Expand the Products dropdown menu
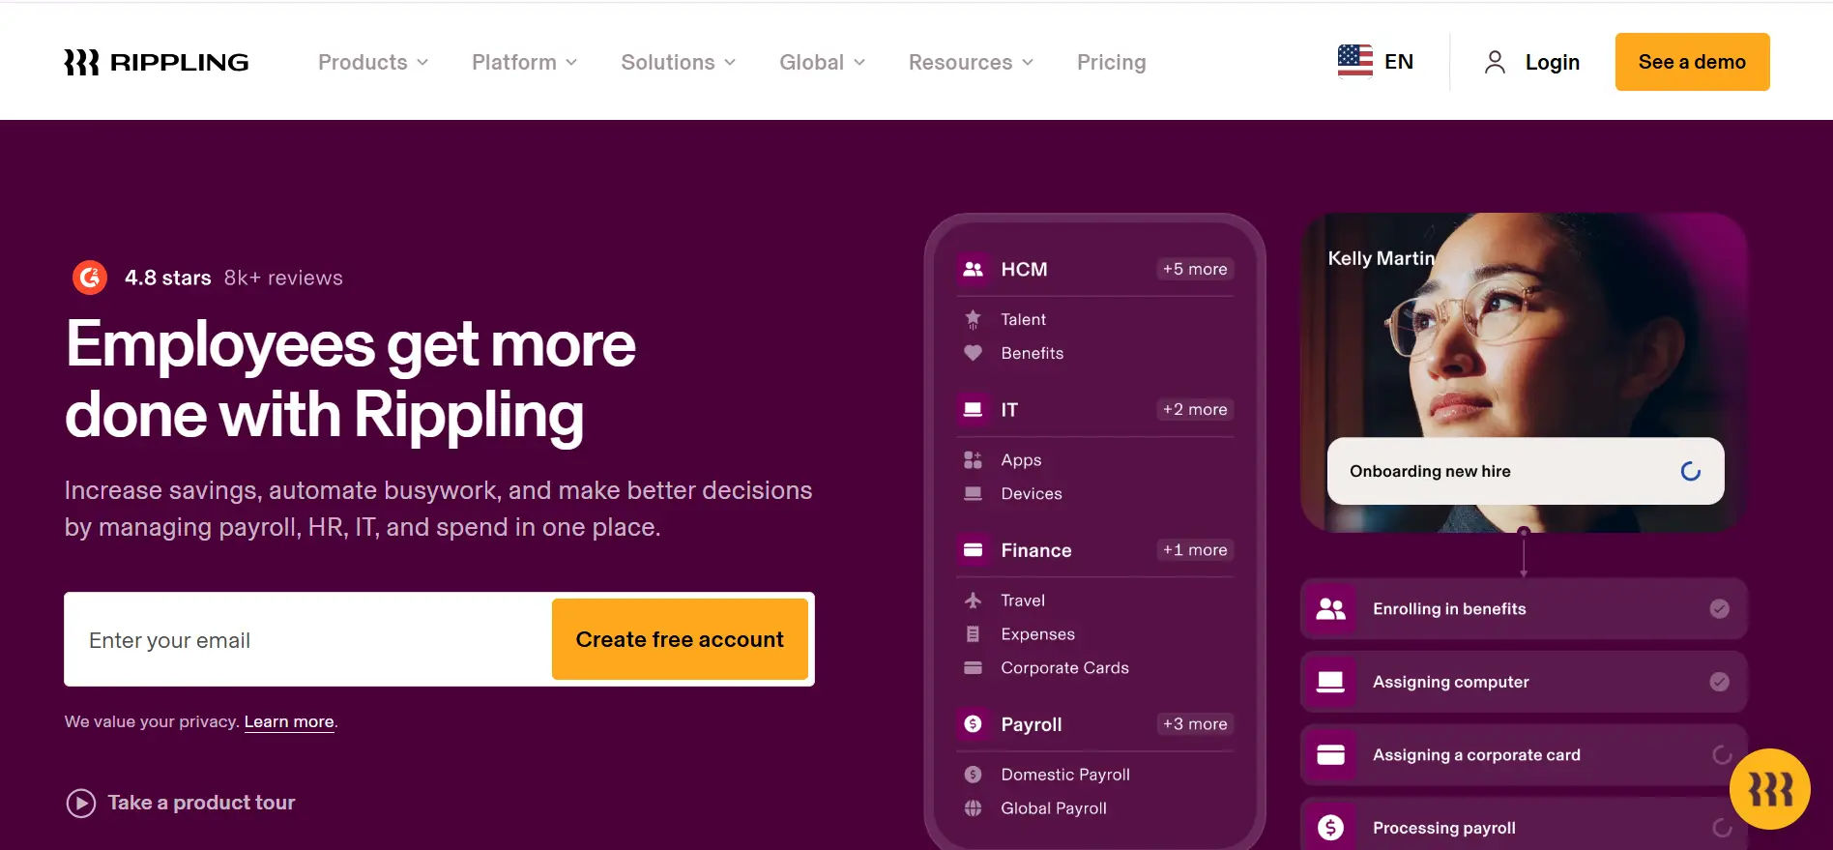1833x850 pixels. [373, 62]
